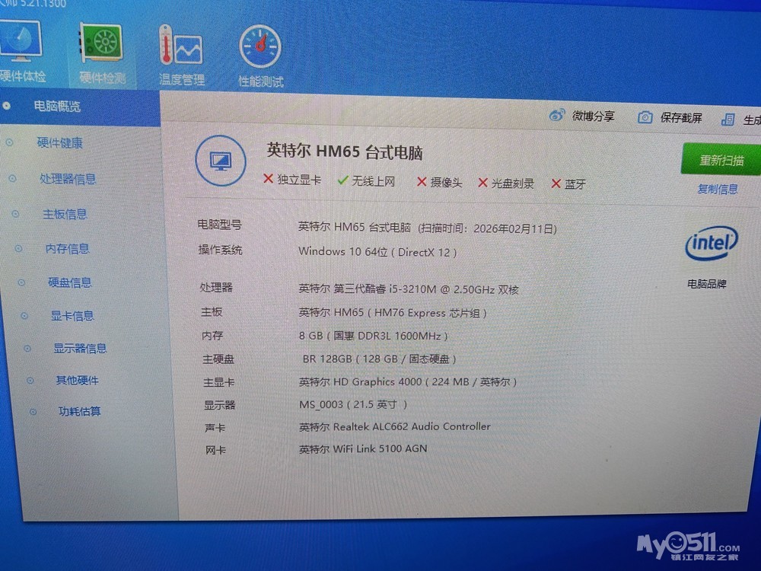The height and width of the screenshot is (571, 761).
Task: Click the green 重新扫描 button
Action: click(721, 161)
